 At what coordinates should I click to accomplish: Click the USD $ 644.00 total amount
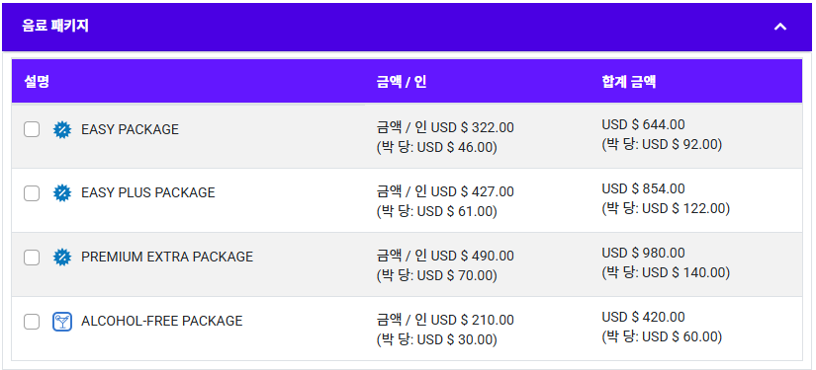pos(643,124)
